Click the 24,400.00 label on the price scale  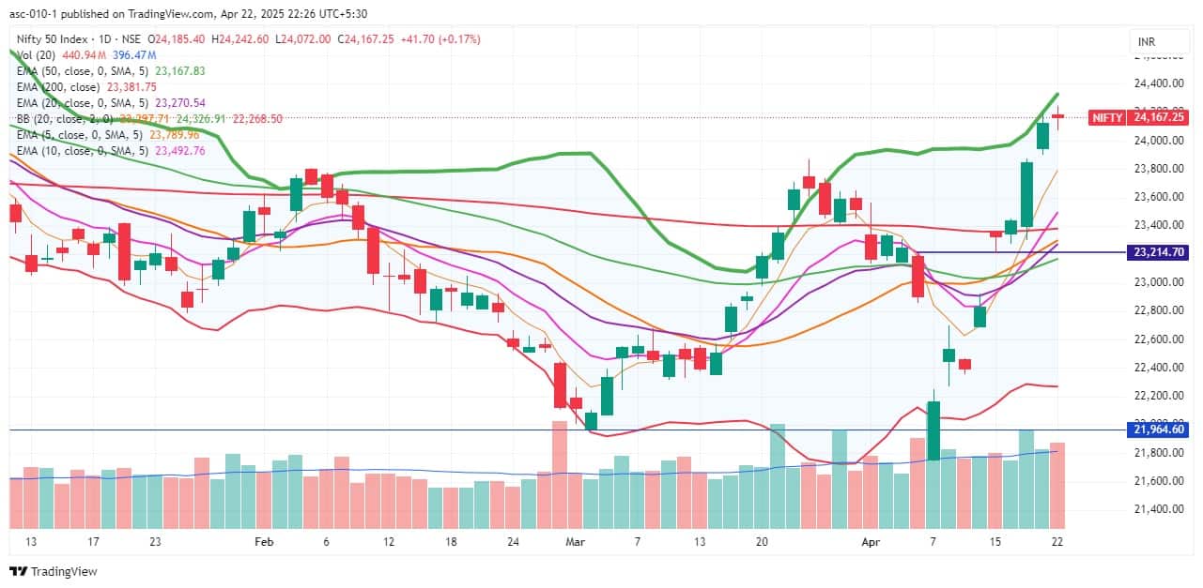(x=1158, y=83)
